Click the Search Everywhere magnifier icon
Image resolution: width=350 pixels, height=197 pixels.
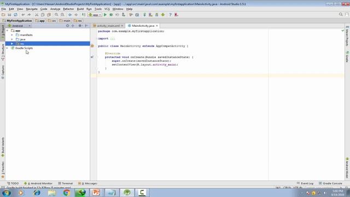[x=341, y=15]
